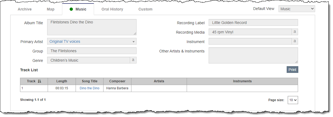Image resolution: width=333 pixels, height=117 pixels.
Task: Click the green dot on Music tab
Action: tap(71, 9)
